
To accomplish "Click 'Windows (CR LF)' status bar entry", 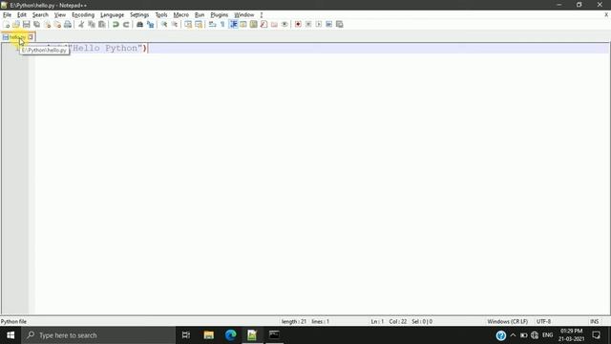I will point(507,321).
